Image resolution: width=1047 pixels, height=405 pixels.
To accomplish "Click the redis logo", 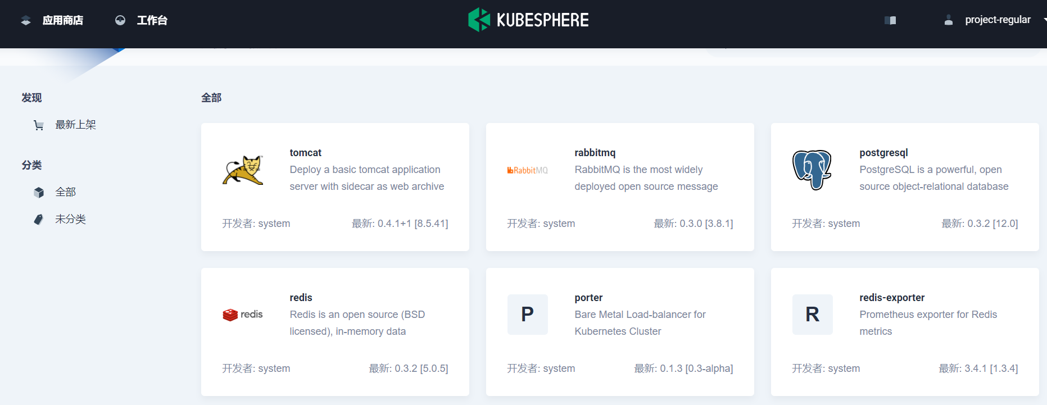I will [243, 315].
